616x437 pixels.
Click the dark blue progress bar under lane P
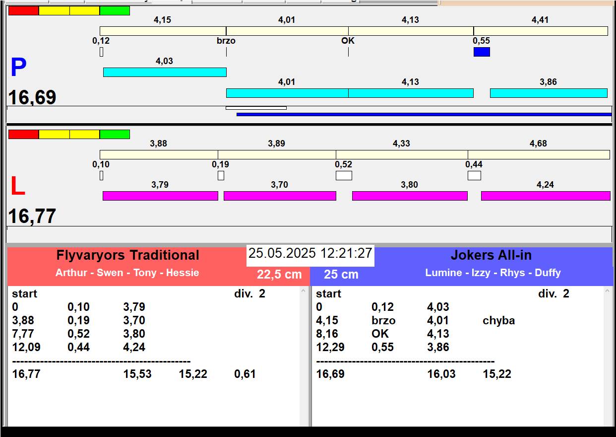(x=424, y=114)
